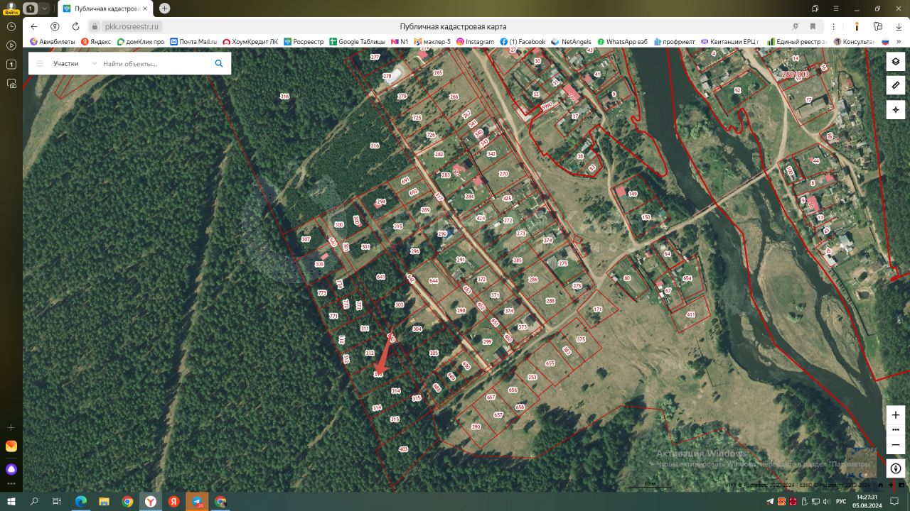The image size is (910, 511).
Task: Select parcel 403 on the map
Action: pos(404,449)
